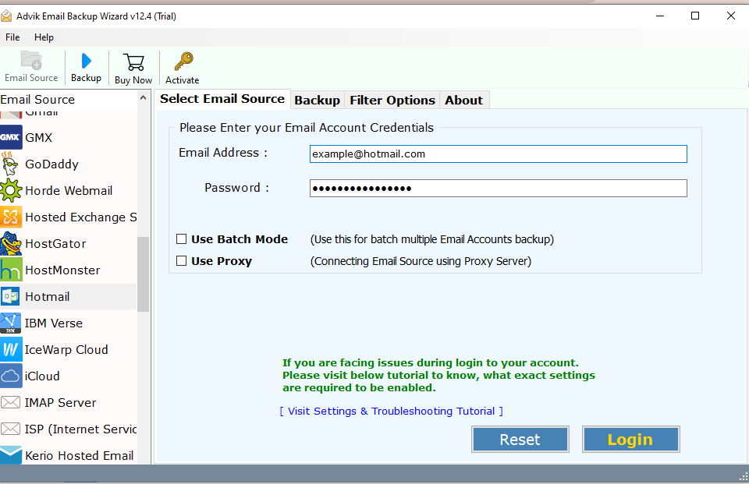Viewport: 749px width, 484px height.
Task: Click the resize grip in status bar
Action: 744,475
